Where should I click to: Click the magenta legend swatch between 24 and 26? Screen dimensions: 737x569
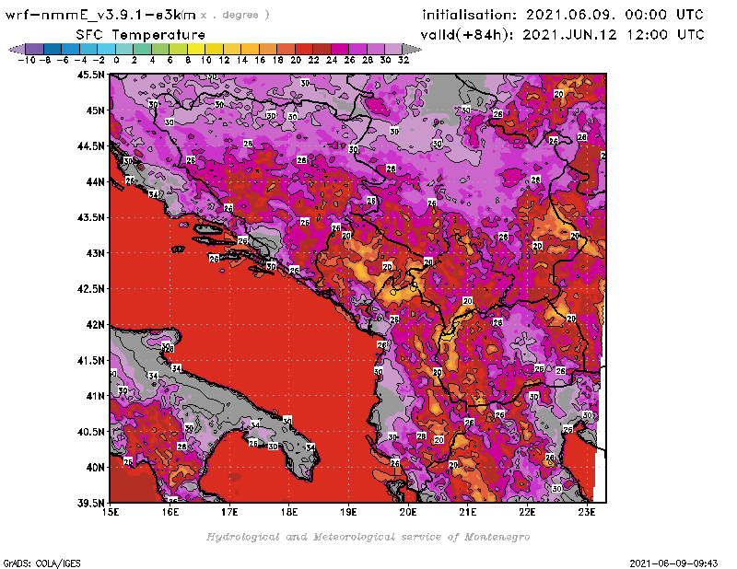[340, 49]
